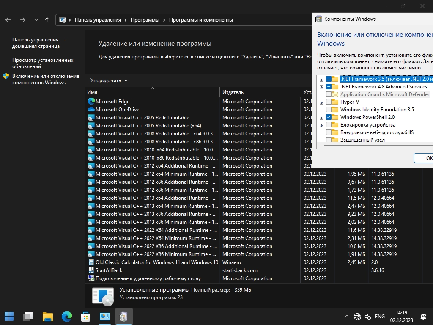The width and height of the screenshot is (433, 325).
Task: Sort list by the Издатель column header
Action: pyautogui.click(x=233, y=92)
